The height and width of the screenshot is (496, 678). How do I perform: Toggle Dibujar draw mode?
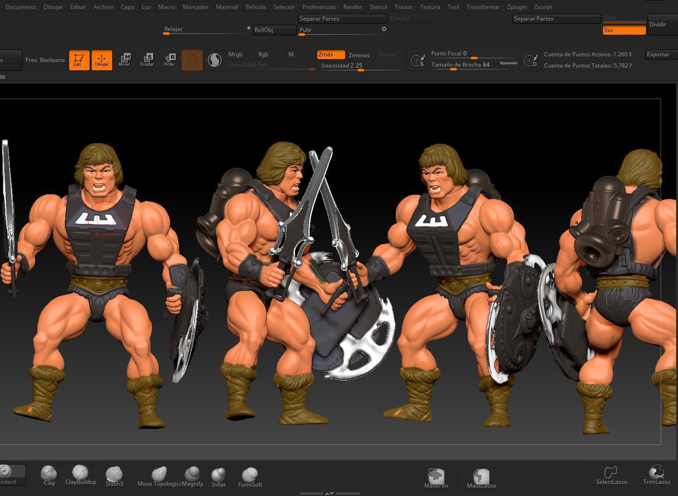pos(101,60)
